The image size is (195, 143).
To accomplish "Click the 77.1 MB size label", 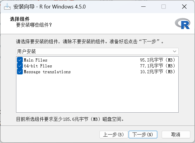I will click(x=158, y=66).
